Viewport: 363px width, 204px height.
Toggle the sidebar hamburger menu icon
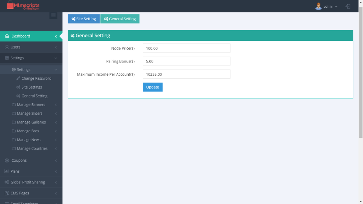point(53,15)
